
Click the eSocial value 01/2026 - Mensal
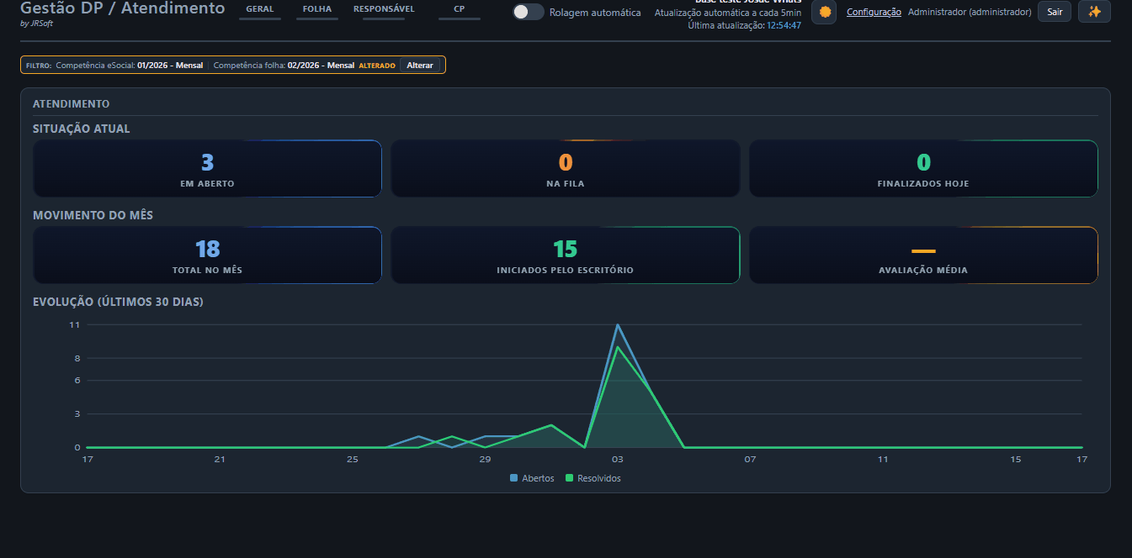tap(170, 65)
